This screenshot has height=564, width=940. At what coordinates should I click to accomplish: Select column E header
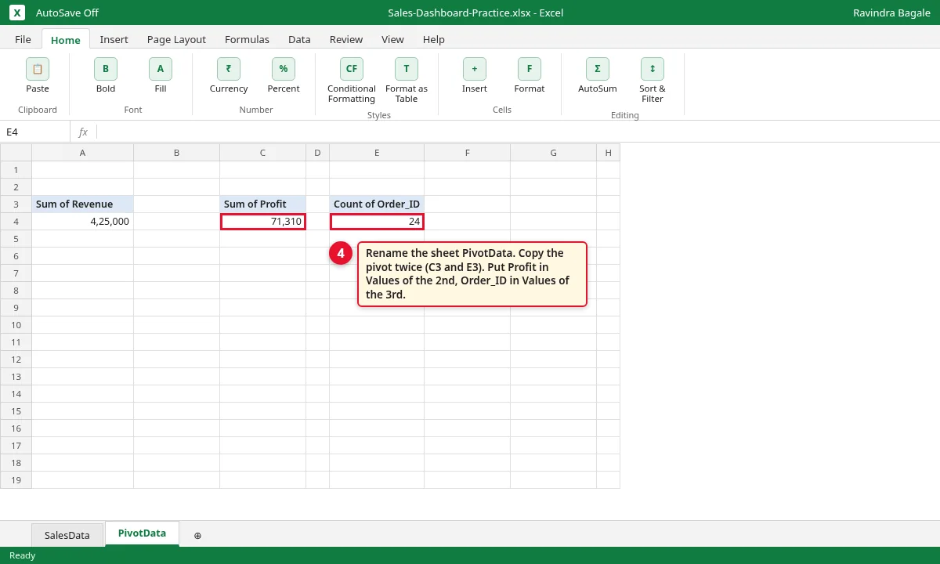pos(377,153)
